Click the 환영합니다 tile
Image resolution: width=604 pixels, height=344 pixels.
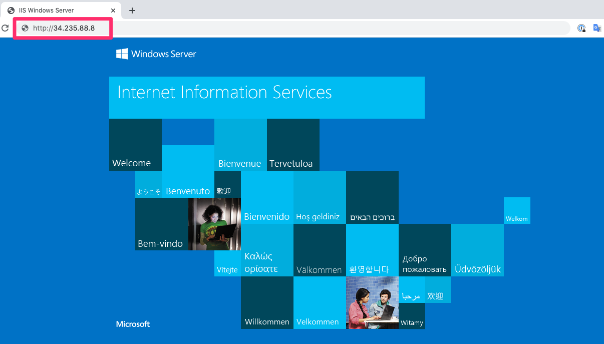click(372, 250)
